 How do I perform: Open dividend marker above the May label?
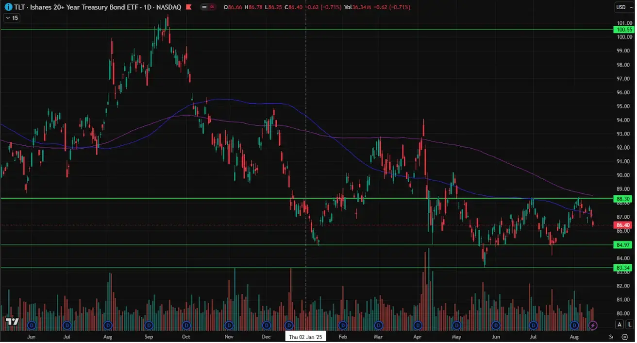click(x=456, y=325)
